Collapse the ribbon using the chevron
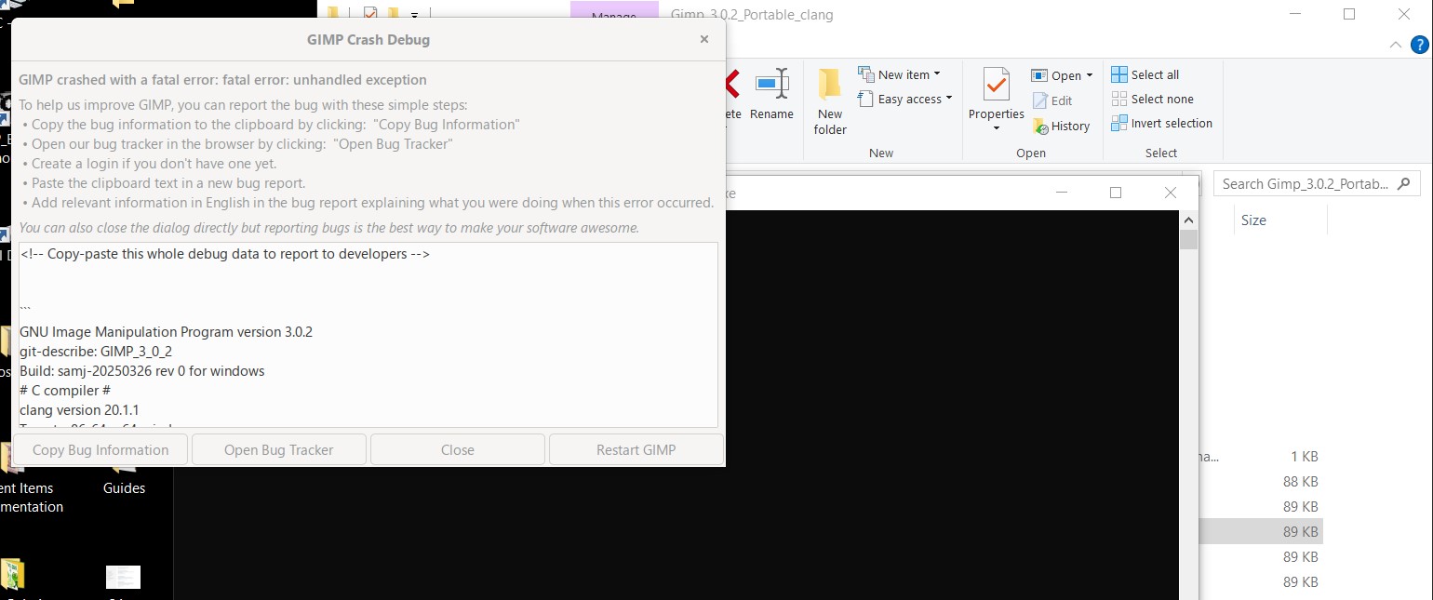The height and width of the screenshot is (600, 1433). (1396, 44)
